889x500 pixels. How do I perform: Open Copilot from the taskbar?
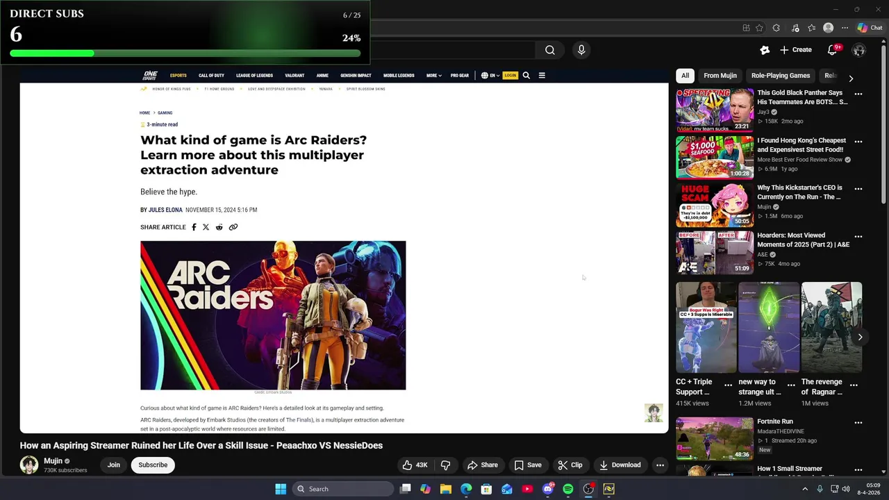click(425, 489)
